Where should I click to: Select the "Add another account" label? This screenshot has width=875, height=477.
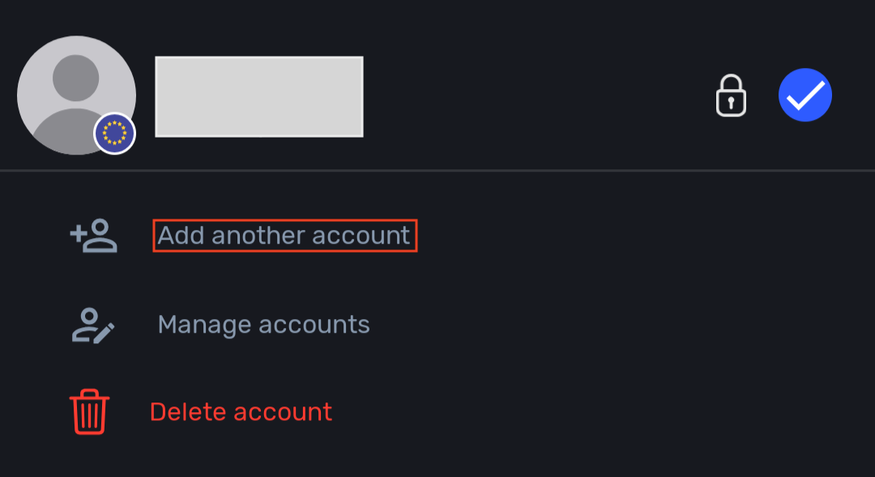284,236
